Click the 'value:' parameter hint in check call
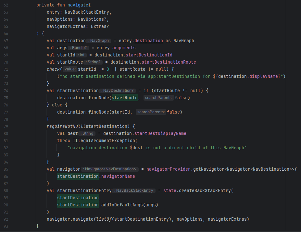The height and width of the screenshot is (232, 301). [x=70, y=69]
